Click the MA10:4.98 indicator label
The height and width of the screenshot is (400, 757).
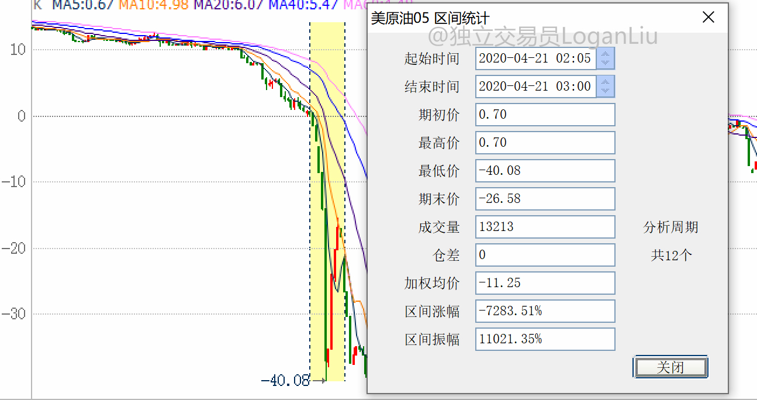coord(154,5)
